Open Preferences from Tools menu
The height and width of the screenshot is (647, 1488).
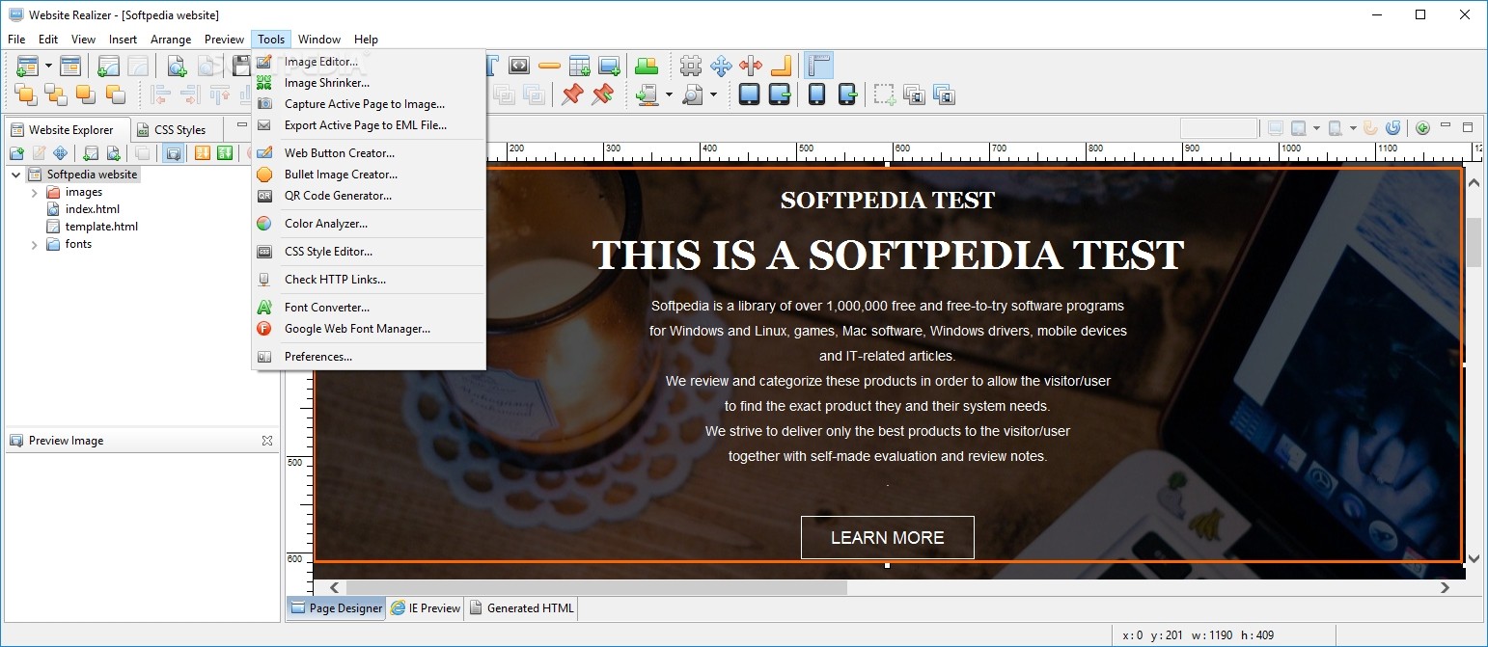click(369, 357)
